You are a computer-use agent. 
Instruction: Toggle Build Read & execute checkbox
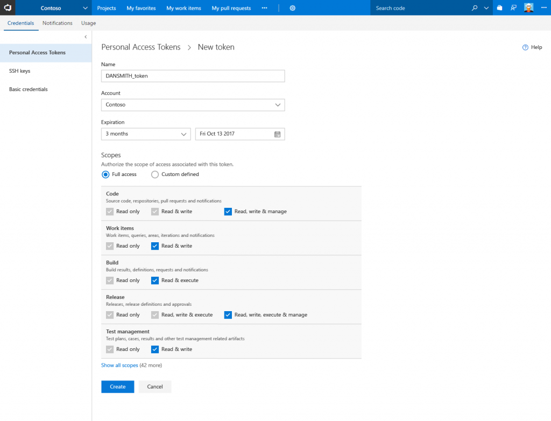155,280
